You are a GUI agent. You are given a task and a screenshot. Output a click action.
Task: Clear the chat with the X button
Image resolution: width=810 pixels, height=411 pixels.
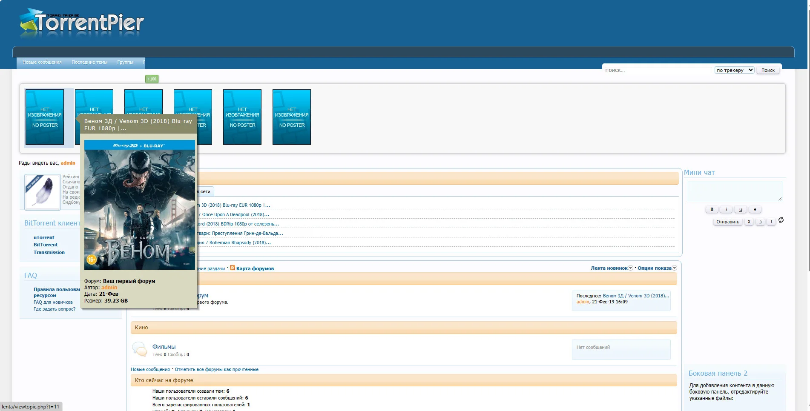click(x=749, y=222)
